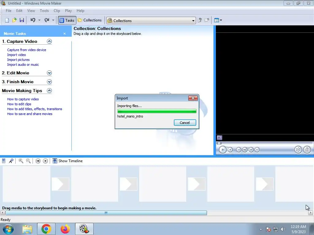The image size is (314, 235).
Task: Stop the preview playback
Action: pos(230,150)
